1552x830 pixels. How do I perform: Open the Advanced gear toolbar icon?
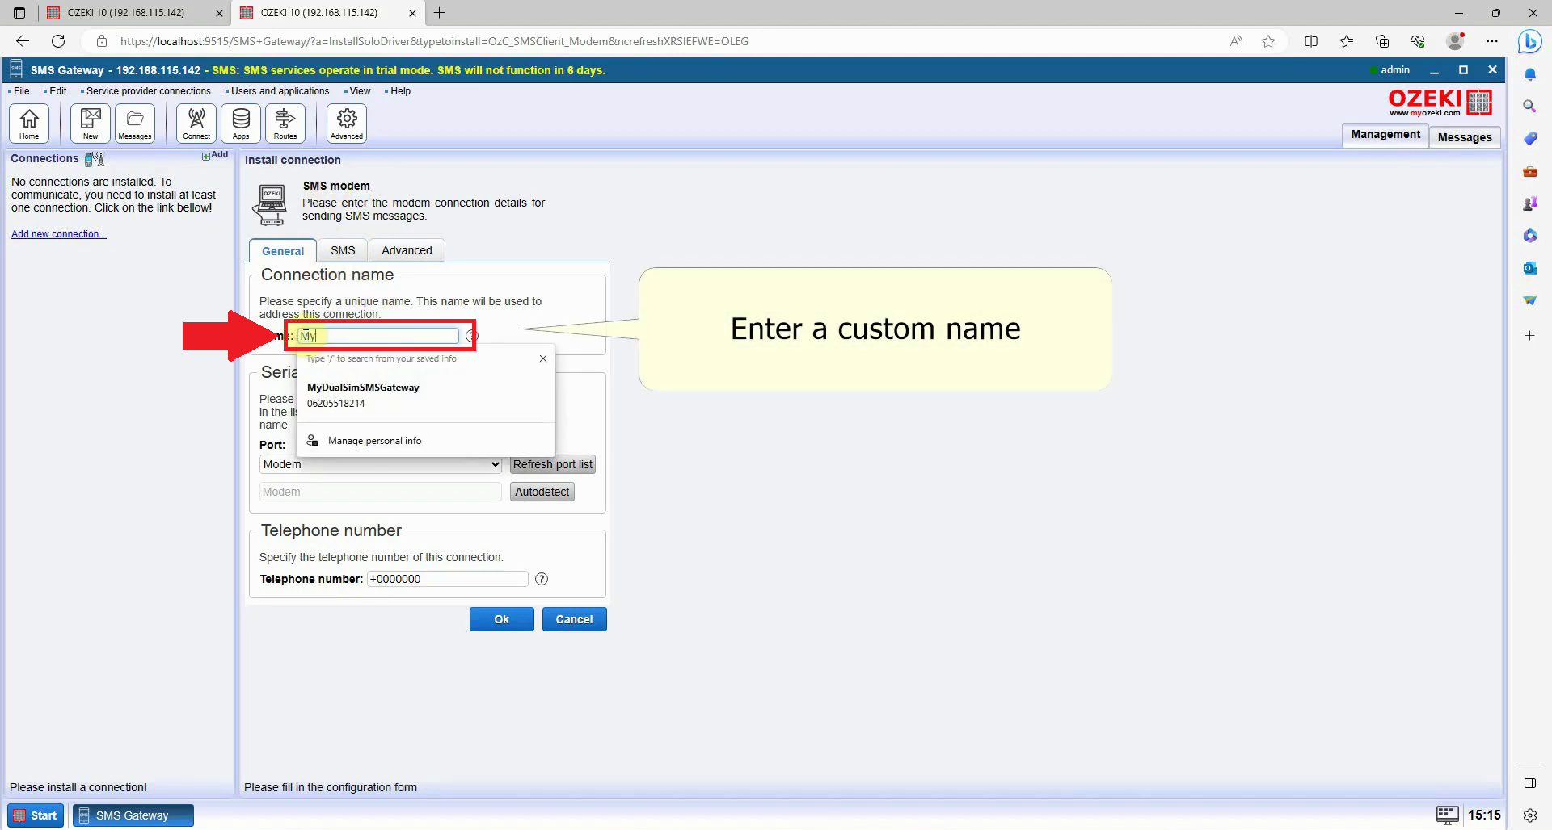click(x=347, y=124)
